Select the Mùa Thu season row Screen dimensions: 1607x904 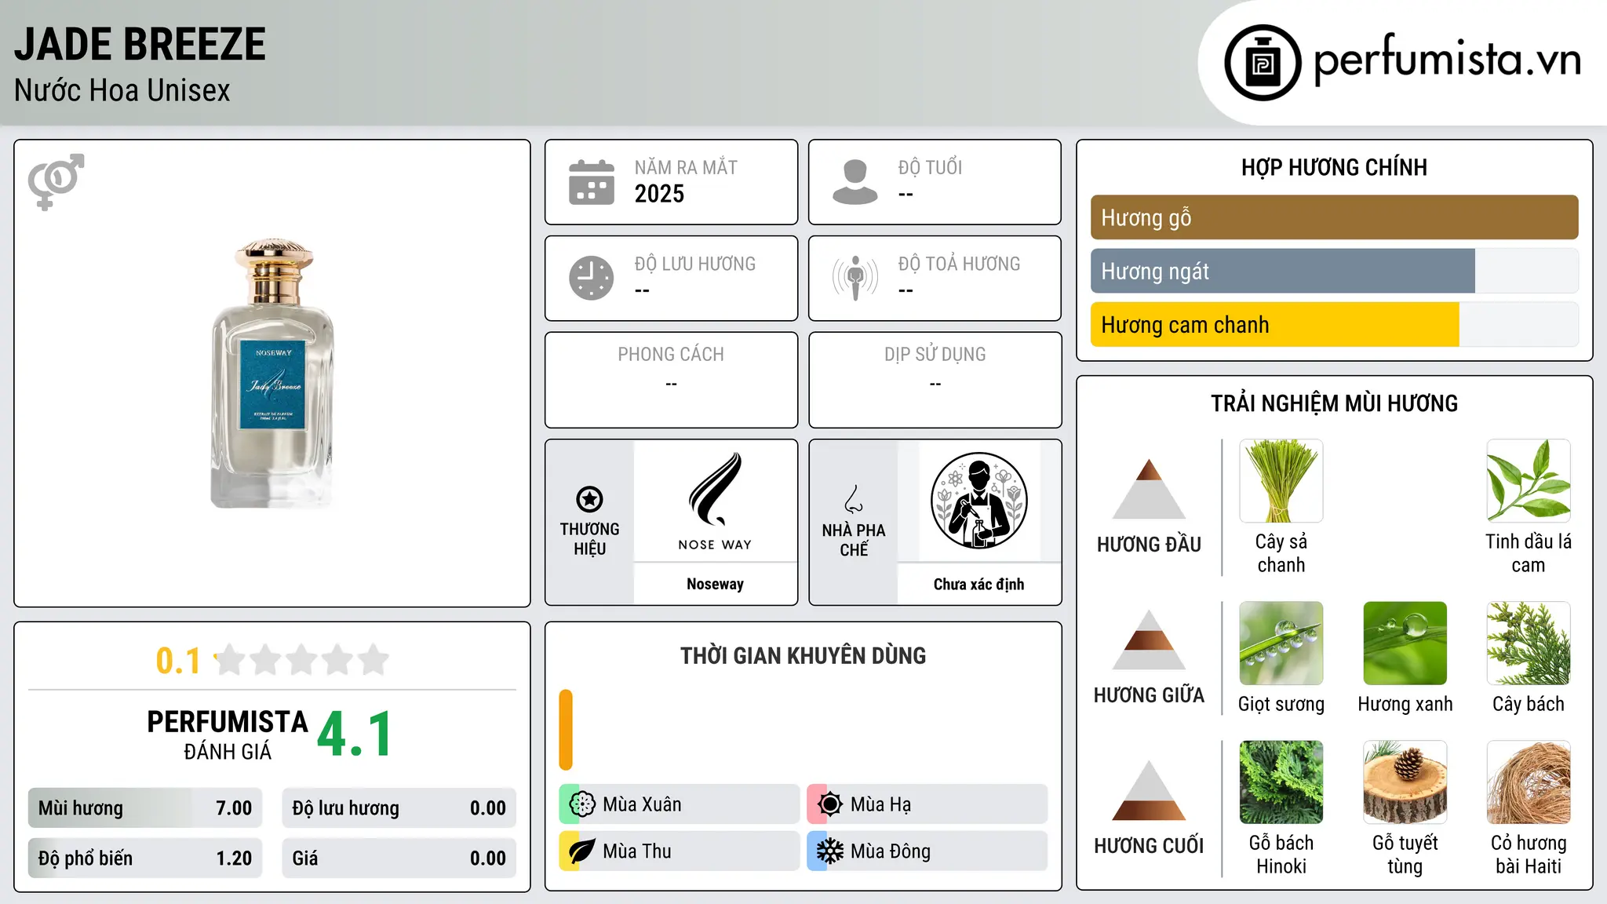tap(680, 851)
